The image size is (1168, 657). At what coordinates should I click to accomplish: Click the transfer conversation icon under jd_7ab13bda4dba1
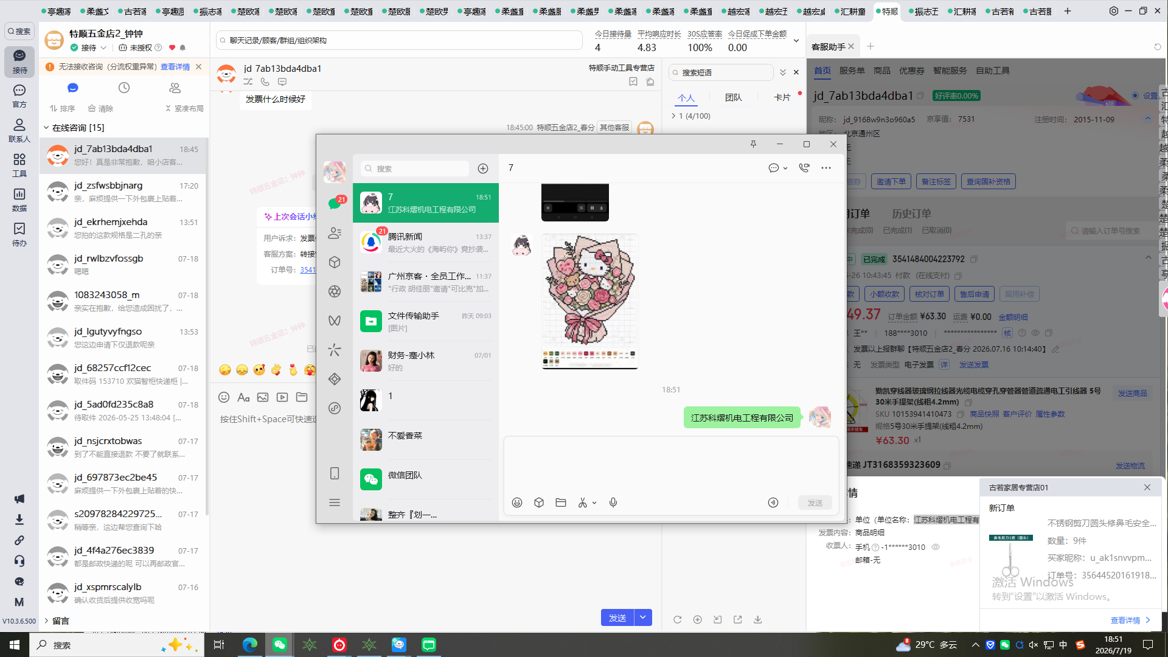(x=248, y=82)
